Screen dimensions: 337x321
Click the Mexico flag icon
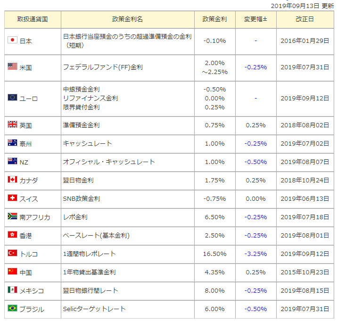point(12,289)
